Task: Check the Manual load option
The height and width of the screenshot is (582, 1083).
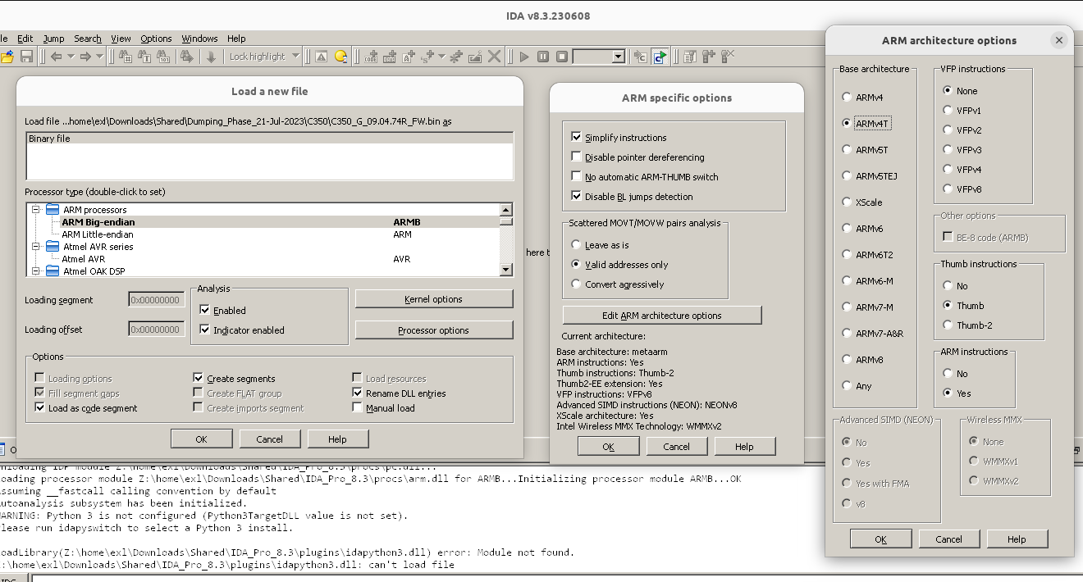Action: tap(357, 408)
